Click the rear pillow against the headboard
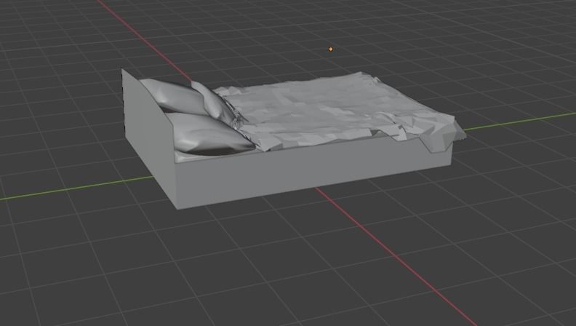 click(x=172, y=95)
